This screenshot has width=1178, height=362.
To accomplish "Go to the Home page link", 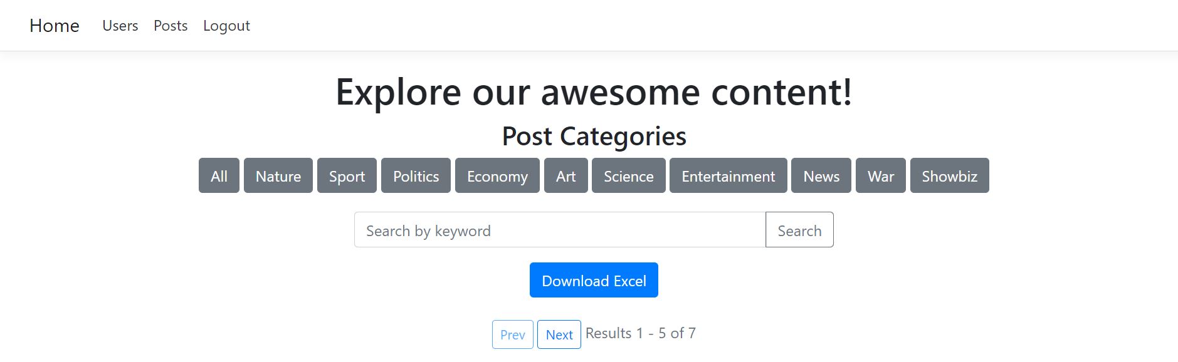I will point(55,26).
